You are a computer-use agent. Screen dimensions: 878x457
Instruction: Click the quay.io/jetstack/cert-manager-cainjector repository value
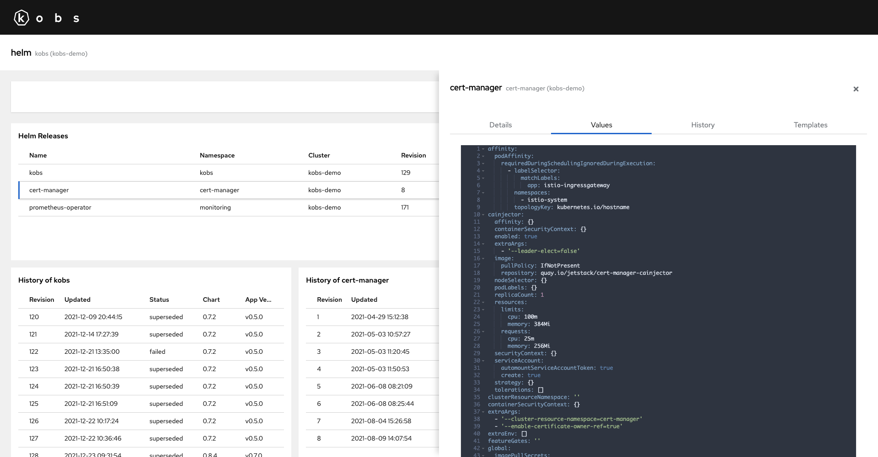(606, 273)
